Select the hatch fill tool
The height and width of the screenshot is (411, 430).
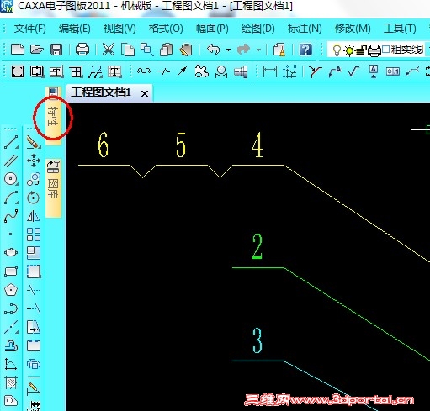click(11, 382)
